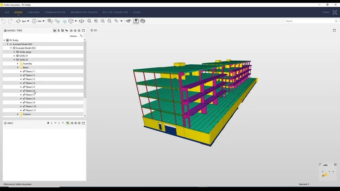This screenshot has height=191, width=340.
Task: Click the zoom in magnifier
Action: click(96, 21)
